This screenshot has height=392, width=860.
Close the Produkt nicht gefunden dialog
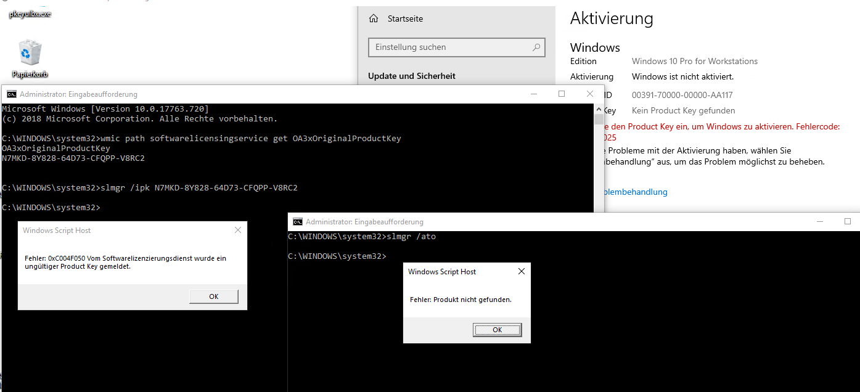tap(522, 271)
